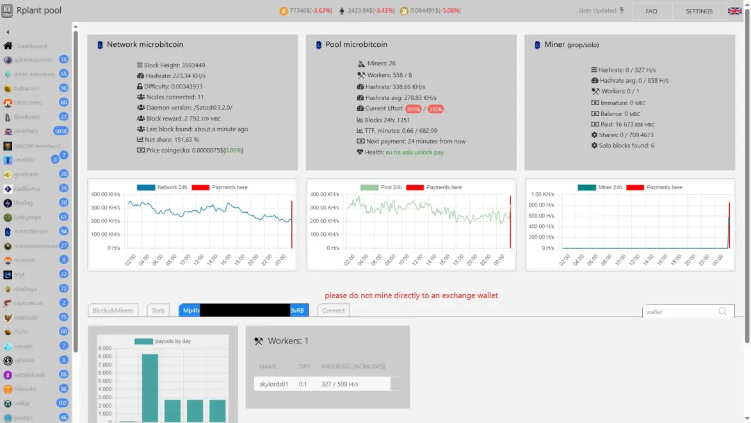Viewport: 751px width, 423px height.
Task: Click the Stats Updated lightning bolt icon
Action: (622, 10)
